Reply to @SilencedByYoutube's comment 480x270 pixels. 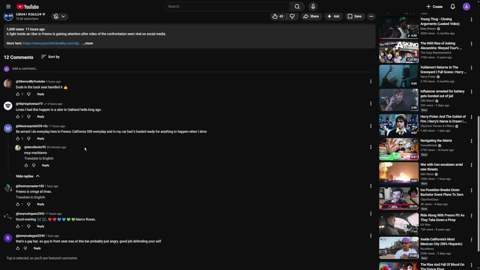point(40,94)
